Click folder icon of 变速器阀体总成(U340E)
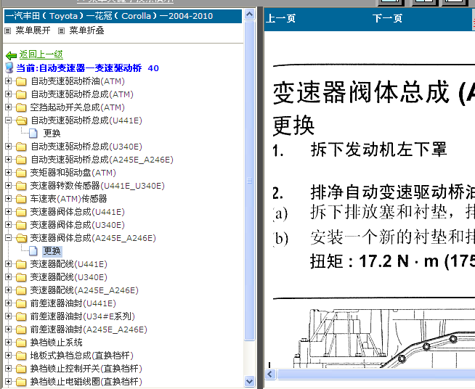The width and height of the screenshot is (475, 389). tap(21, 225)
